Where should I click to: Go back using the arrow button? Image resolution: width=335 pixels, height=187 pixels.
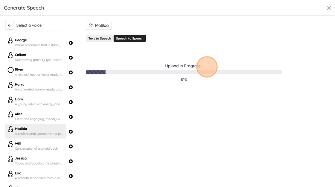click(10, 25)
